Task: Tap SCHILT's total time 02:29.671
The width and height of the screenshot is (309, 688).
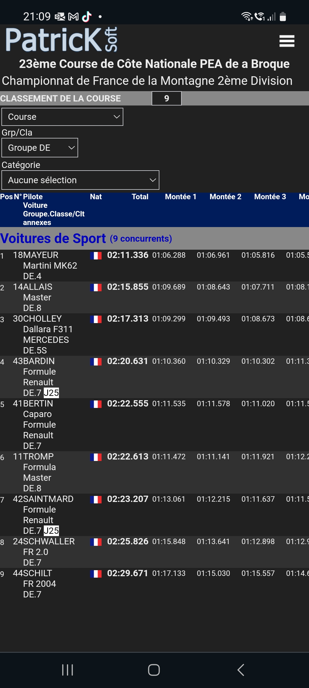Action: [128, 573]
